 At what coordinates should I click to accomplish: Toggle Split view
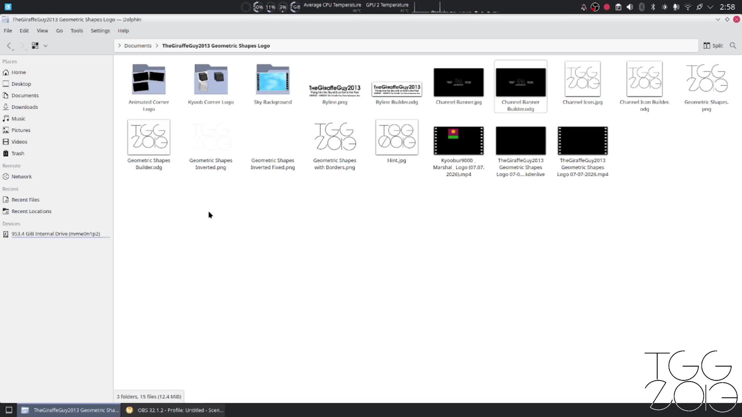point(713,46)
